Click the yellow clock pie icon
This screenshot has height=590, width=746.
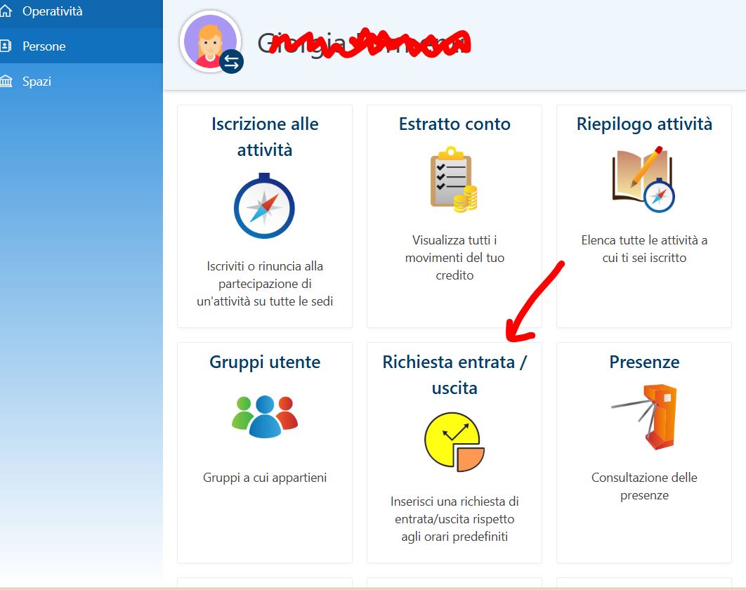click(454, 442)
